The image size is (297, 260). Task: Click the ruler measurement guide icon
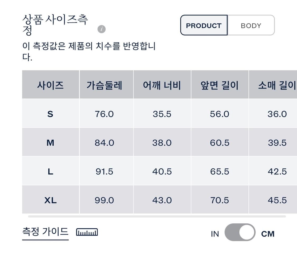click(x=87, y=232)
